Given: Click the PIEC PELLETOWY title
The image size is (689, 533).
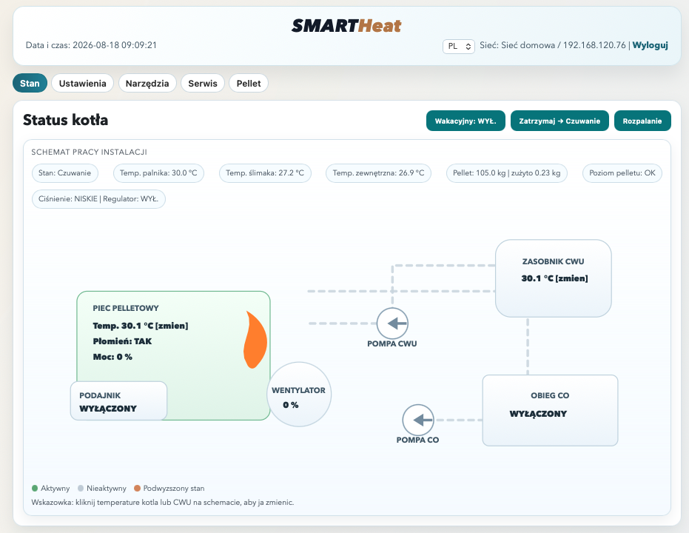Looking at the screenshot, I should click(x=126, y=308).
